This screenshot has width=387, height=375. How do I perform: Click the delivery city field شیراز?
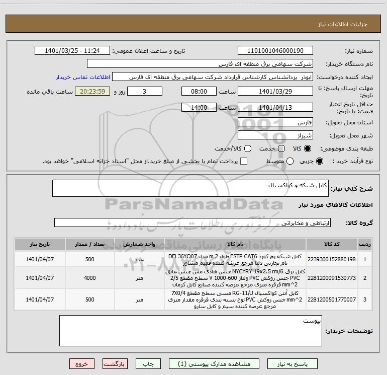point(275,135)
